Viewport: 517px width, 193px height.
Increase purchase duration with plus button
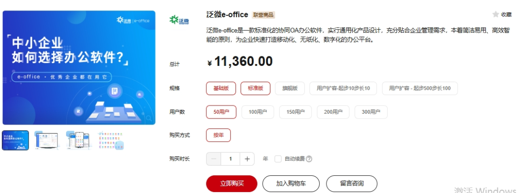coord(247,159)
